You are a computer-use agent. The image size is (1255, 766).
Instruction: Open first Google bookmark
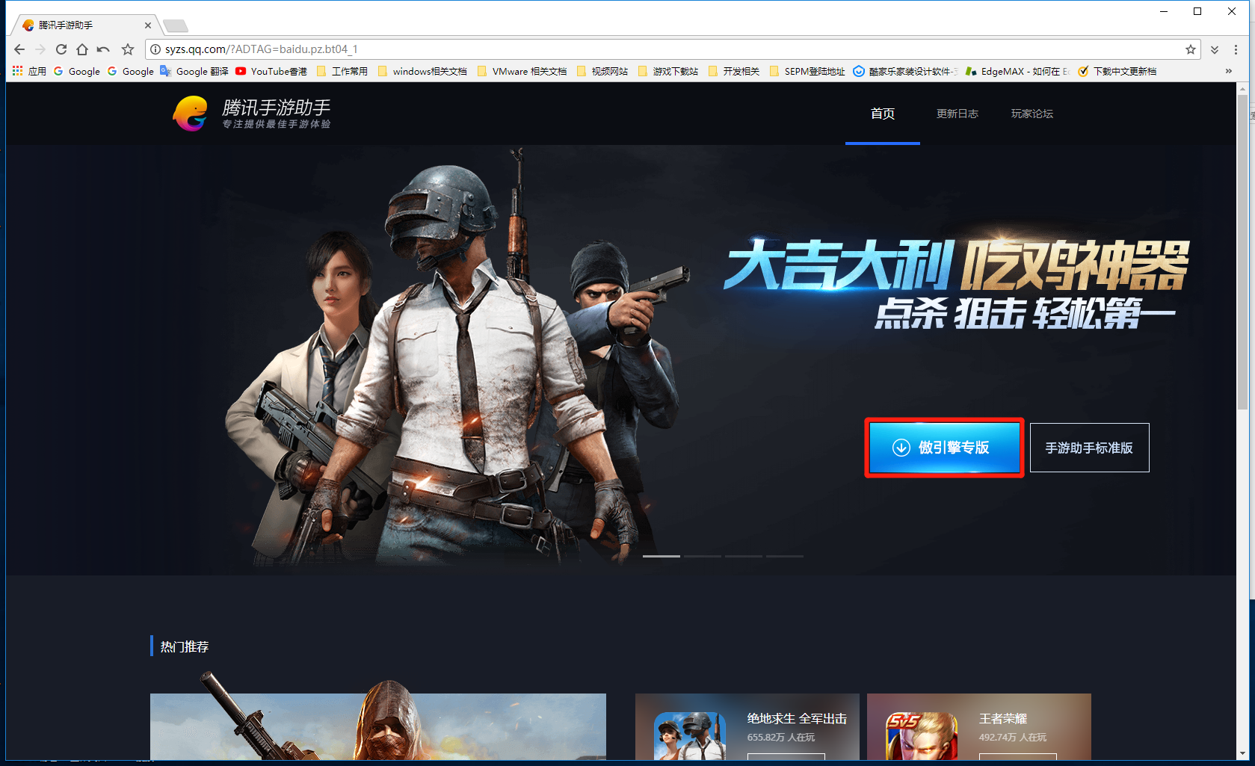pyautogui.click(x=76, y=71)
